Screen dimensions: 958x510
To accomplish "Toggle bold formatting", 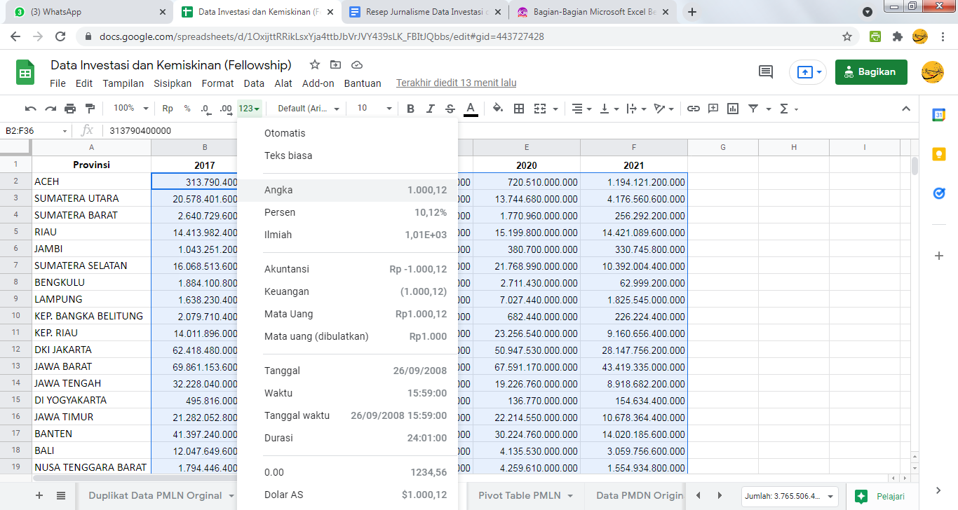I will [411, 109].
